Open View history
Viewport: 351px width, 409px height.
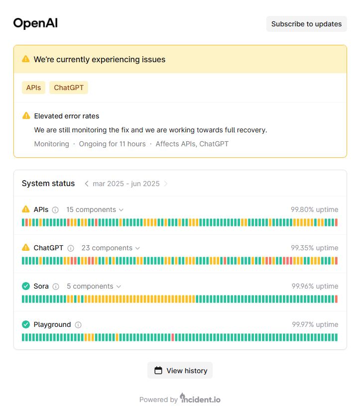coord(180,371)
